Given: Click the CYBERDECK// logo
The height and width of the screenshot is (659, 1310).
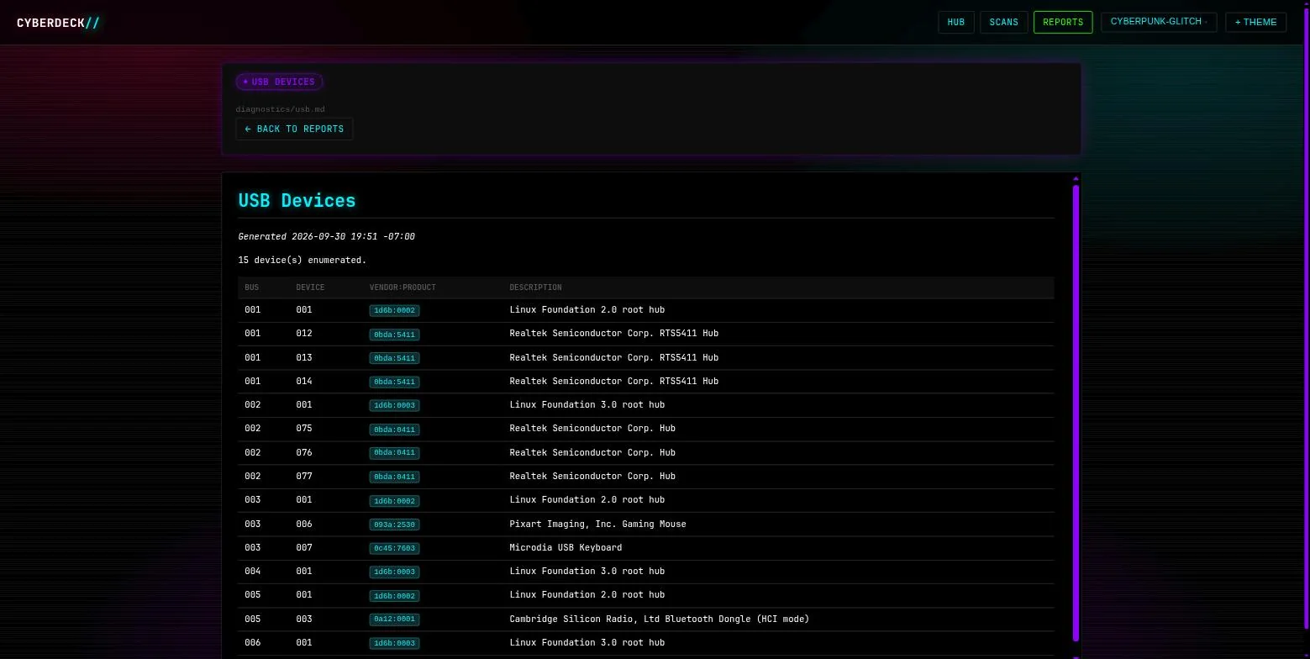Looking at the screenshot, I should [58, 23].
